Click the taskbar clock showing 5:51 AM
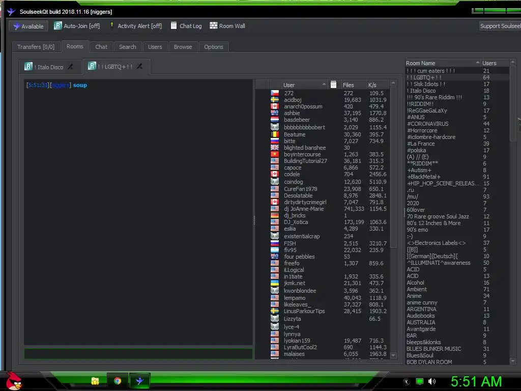 pyautogui.click(x=476, y=381)
